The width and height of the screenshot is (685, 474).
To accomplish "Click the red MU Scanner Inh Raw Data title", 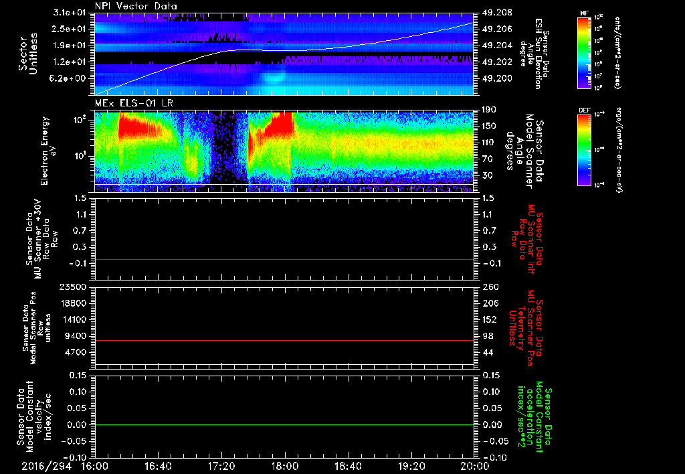I will [x=526, y=239].
